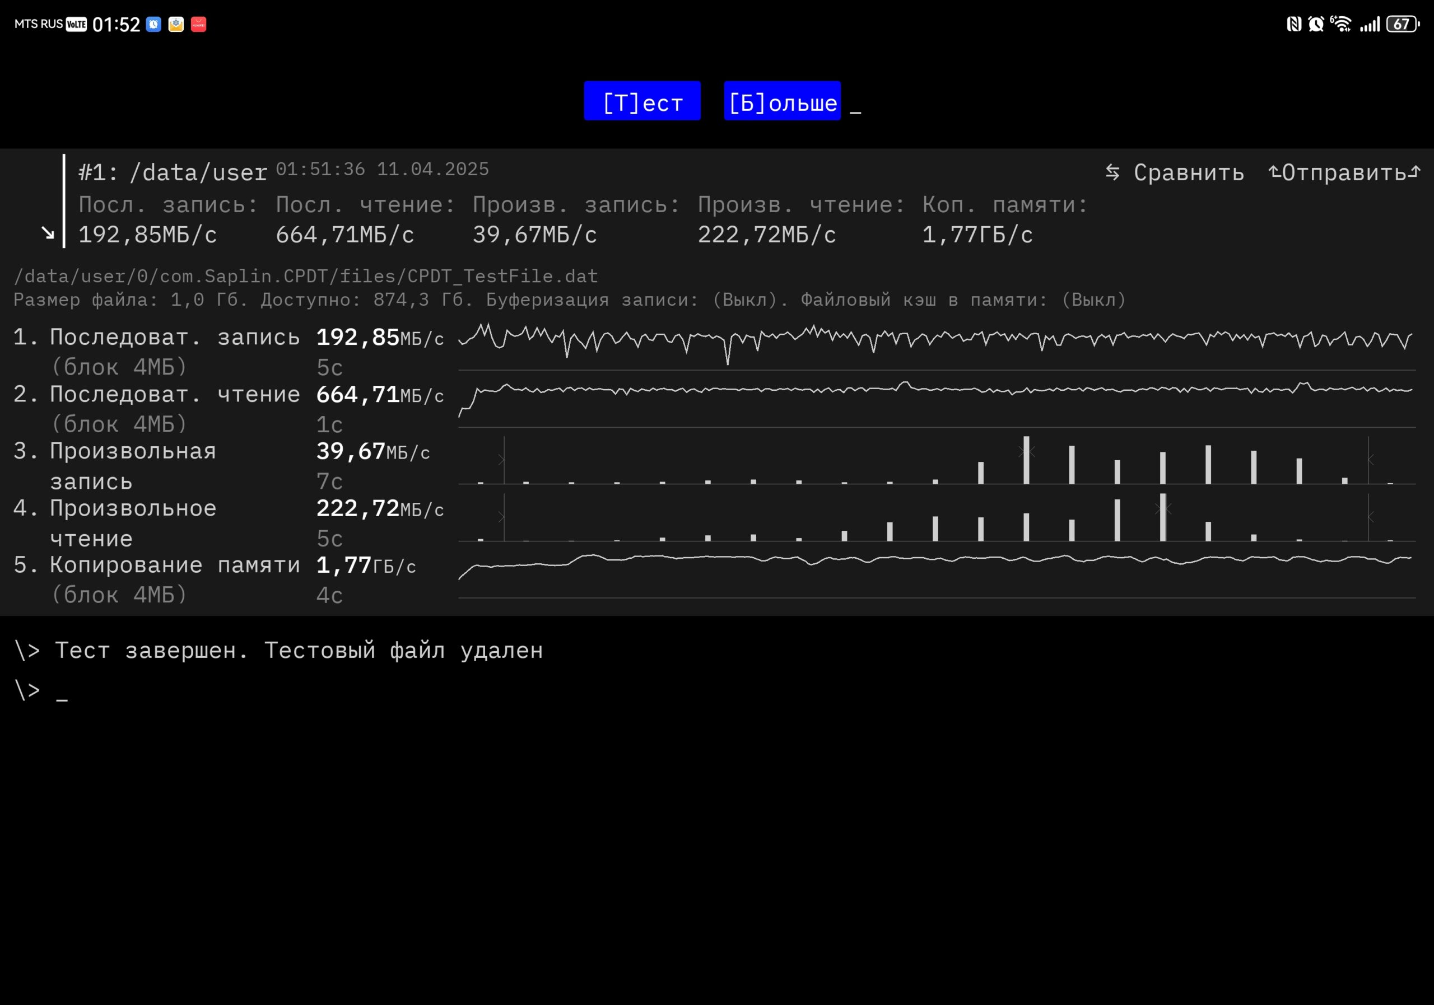Select the #1: /data/user result header
Viewport: 1434px width, 1005px height.
pos(173,172)
